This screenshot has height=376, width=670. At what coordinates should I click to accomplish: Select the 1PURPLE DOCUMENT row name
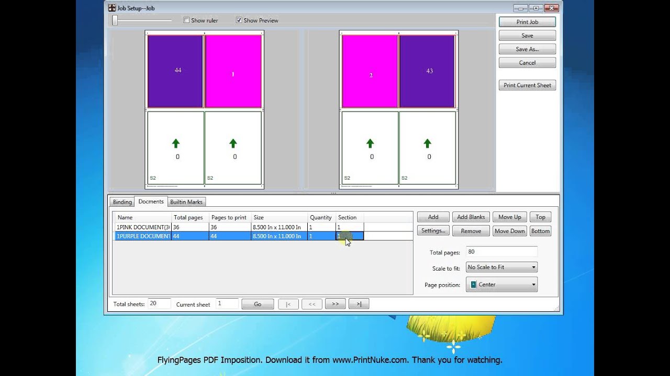143,236
